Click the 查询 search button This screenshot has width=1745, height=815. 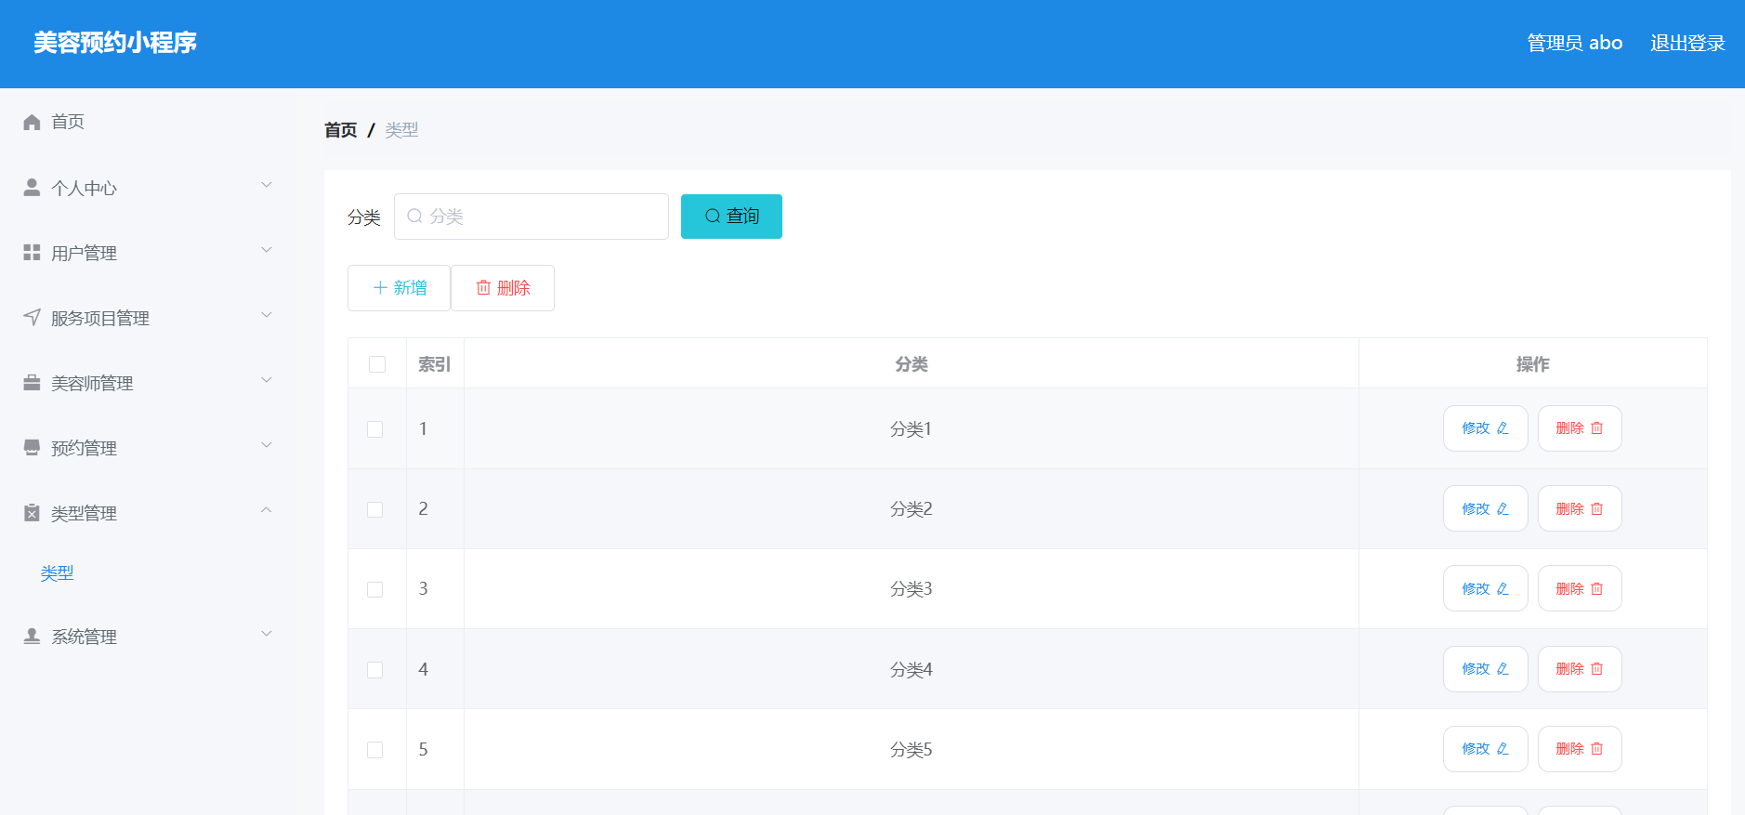(x=731, y=217)
